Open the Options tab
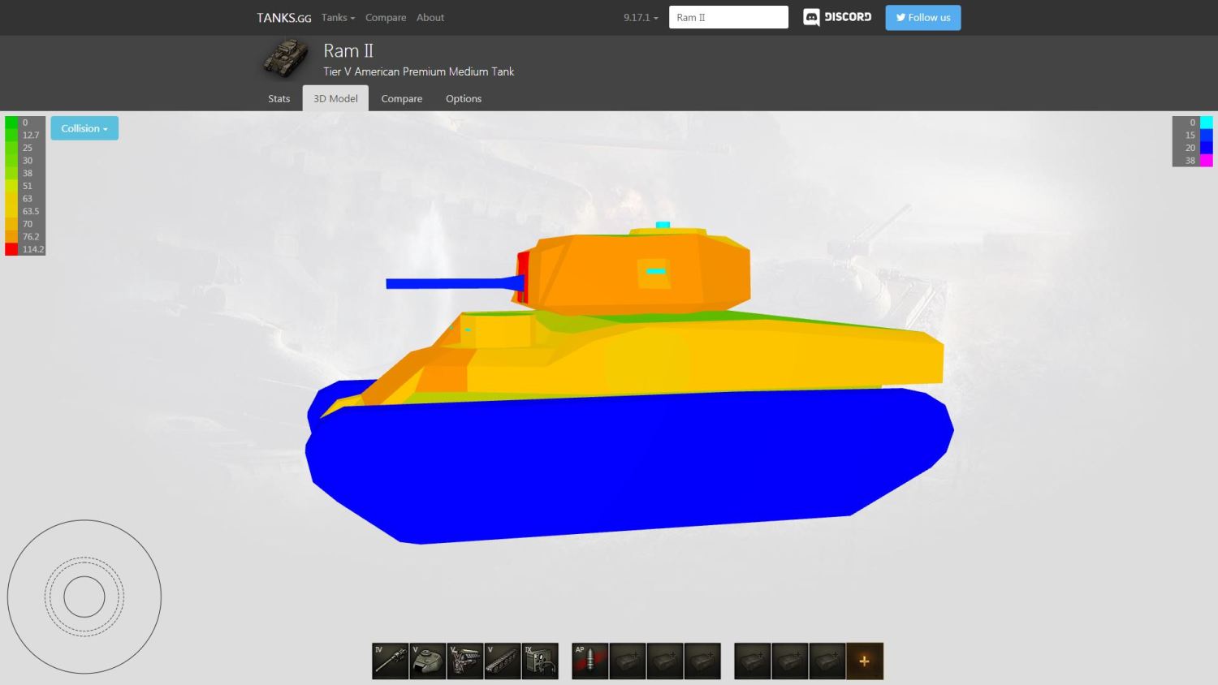The width and height of the screenshot is (1218, 685). (x=464, y=98)
